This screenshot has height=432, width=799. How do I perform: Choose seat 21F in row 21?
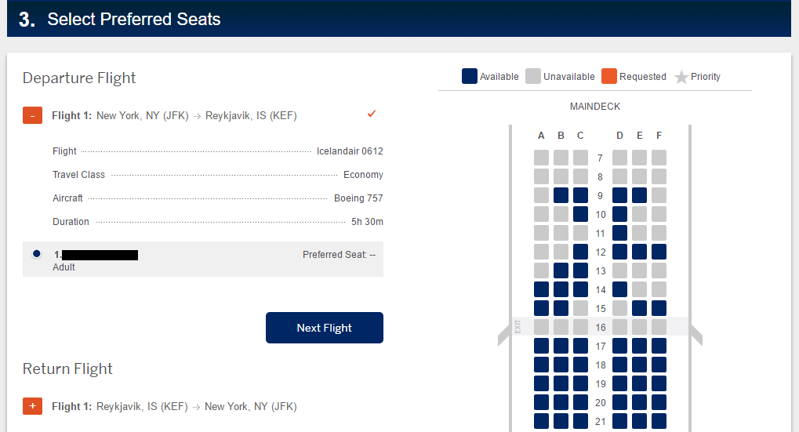pyautogui.click(x=659, y=421)
